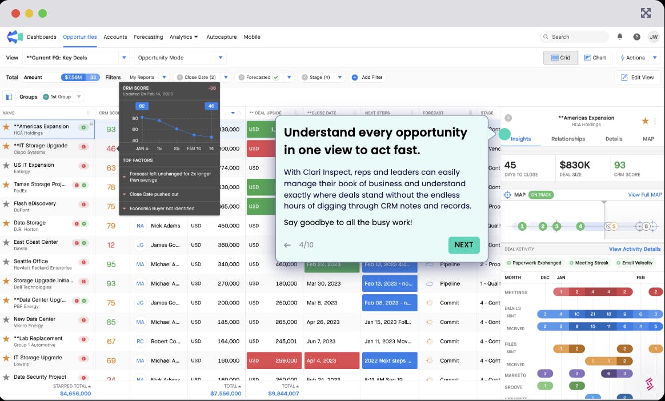The width and height of the screenshot is (665, 401).
Task: Click the notifications bell icon
Action: [620, 37]
